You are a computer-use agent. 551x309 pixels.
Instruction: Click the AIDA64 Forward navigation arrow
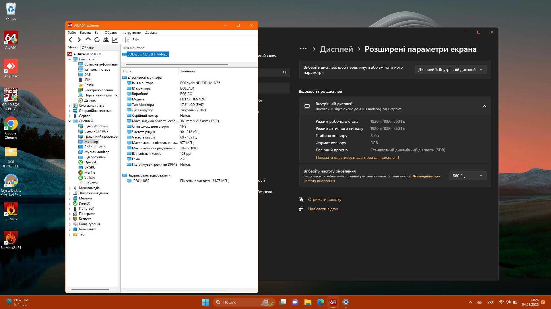[x=79, y=40]
